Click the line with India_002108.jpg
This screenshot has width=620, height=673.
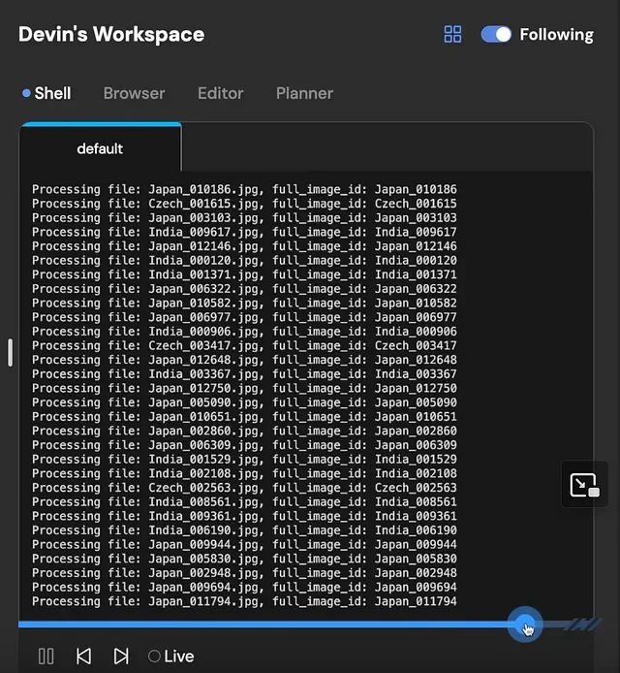click(x=244, y=473)
